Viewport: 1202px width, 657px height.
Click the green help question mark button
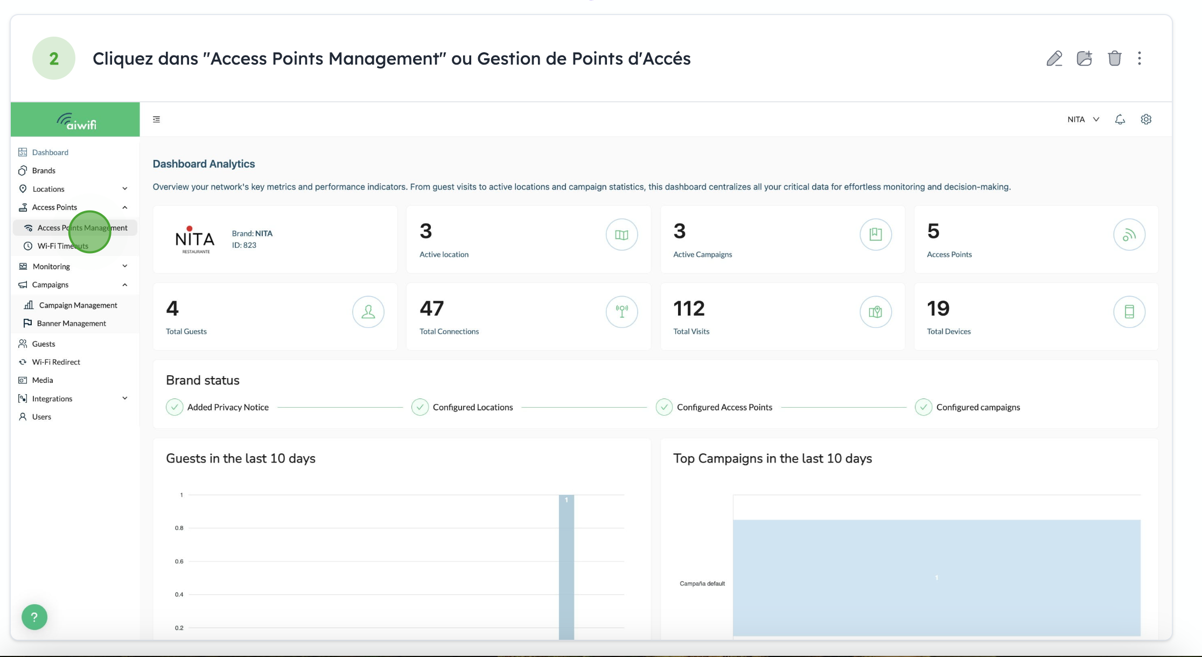point(34,617)
